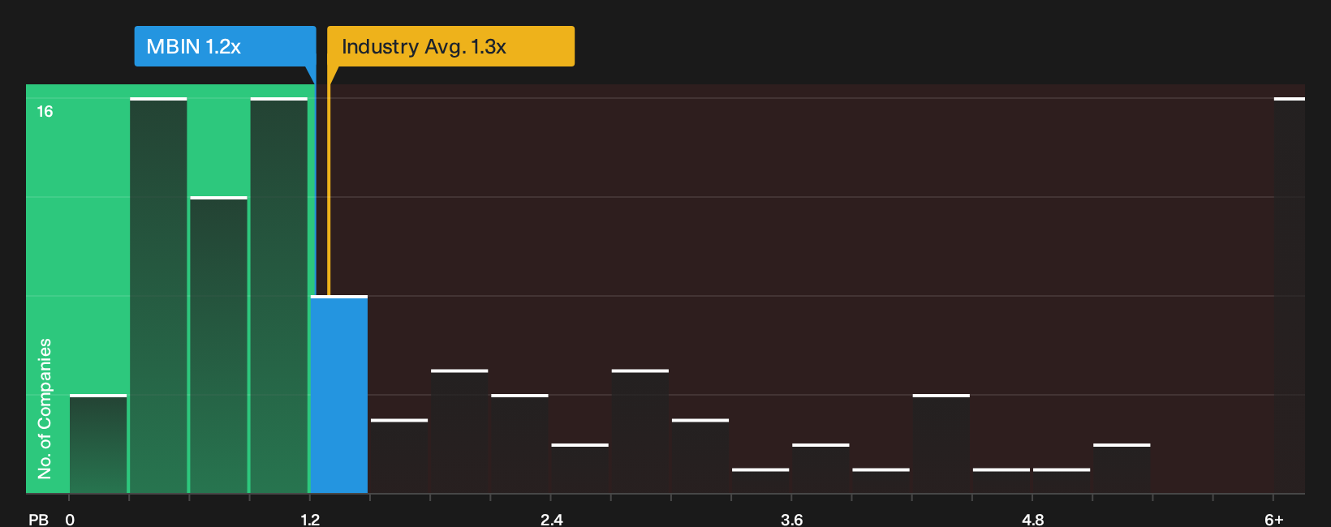Screen dimensions: 1331x527
Task: Select the dark bar immediately right of the blue bar
Action: [399, 456]
